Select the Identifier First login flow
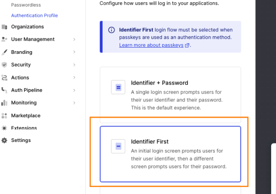Viewport: 276px width, 194px height. pos(170,154)
